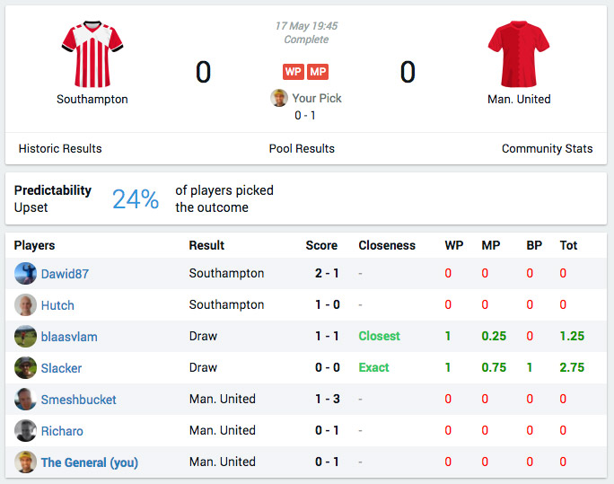Click the Man. United red jersey icon
Viewport: 614px width, 484px height.
pos(519,54)
